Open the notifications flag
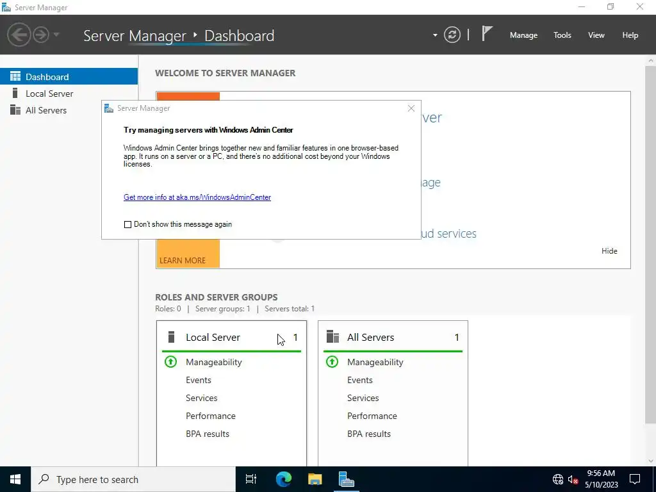 click(487, 34)
